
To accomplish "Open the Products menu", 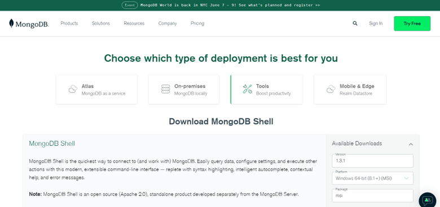I will click(x=69, y=24).
